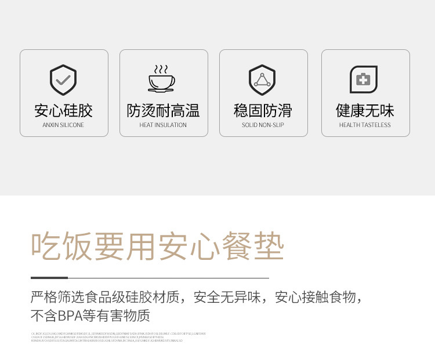Screen dimensions: 435x362
Task: Select the SOLID NON-SLIP caption
Action: point(263,125)
